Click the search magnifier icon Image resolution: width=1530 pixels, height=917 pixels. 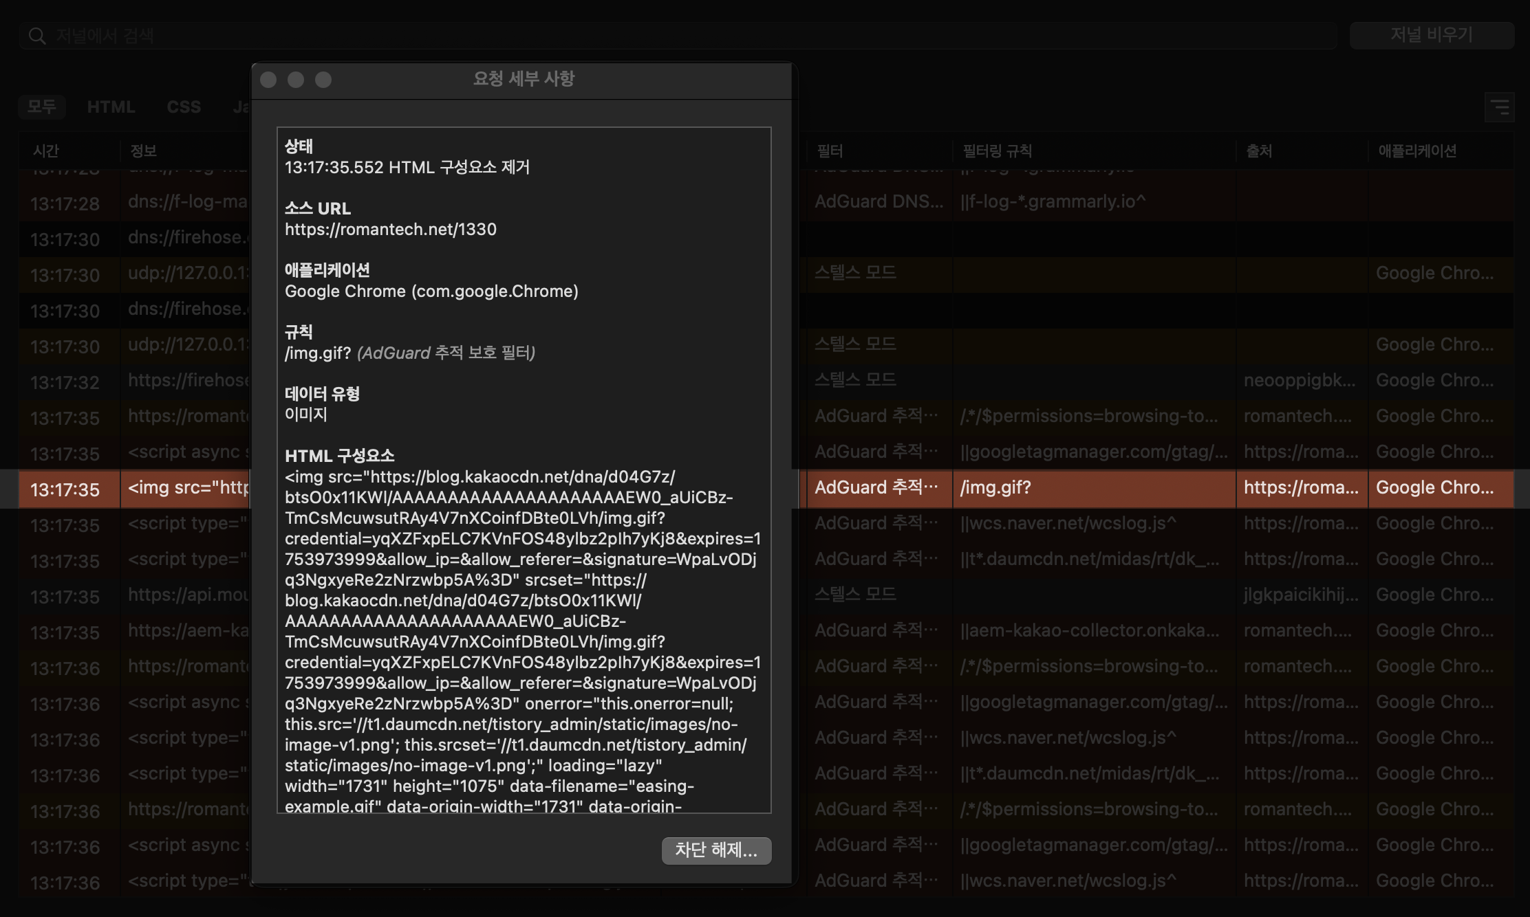coord(37,36)
